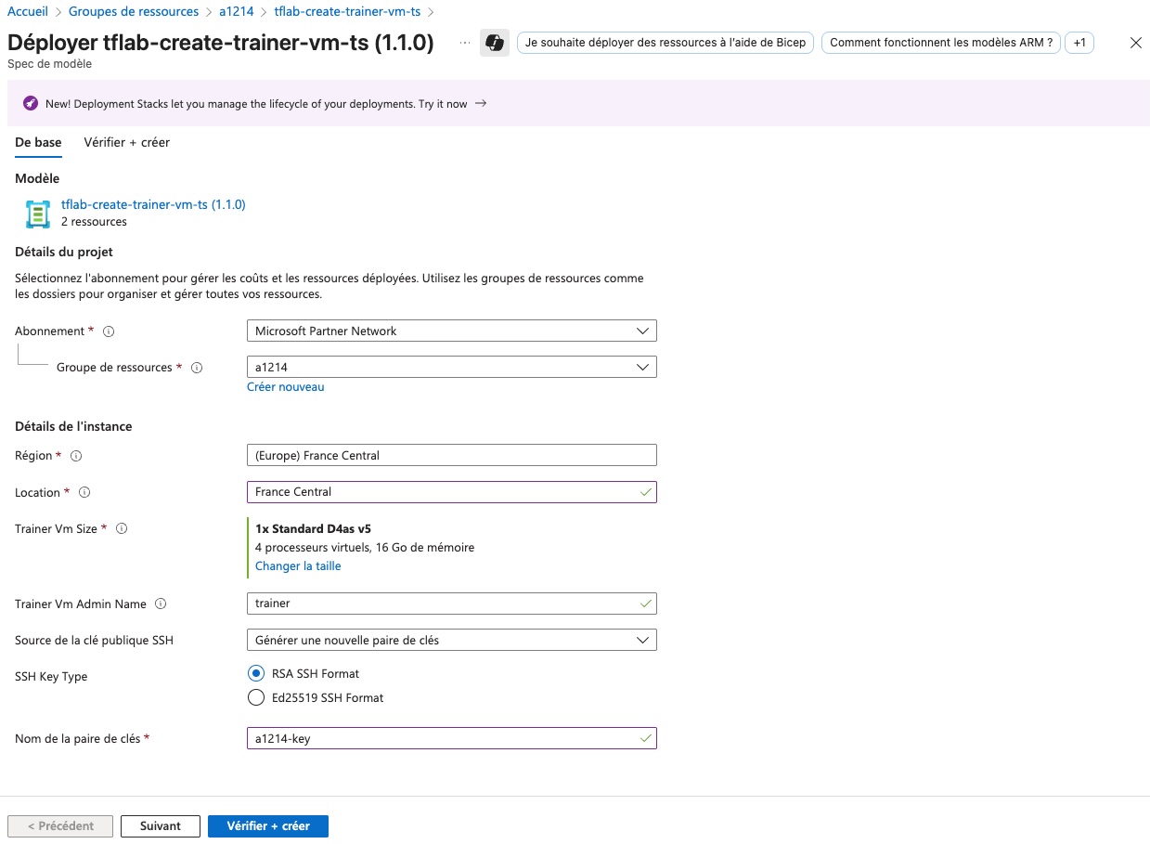
Task: Switch to the Vérifier + créer tab
Action: tap(126, 142)
